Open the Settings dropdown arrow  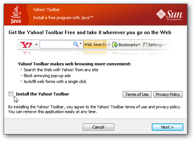pos(165,44)
